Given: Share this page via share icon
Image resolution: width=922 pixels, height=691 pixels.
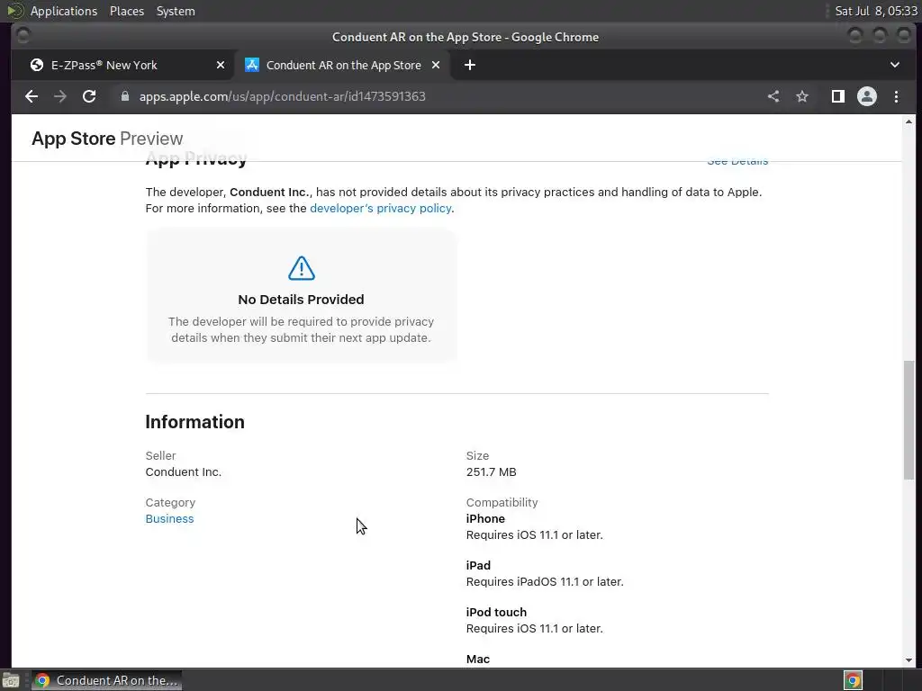Looking at the screenshot, I should coord(773,96).
